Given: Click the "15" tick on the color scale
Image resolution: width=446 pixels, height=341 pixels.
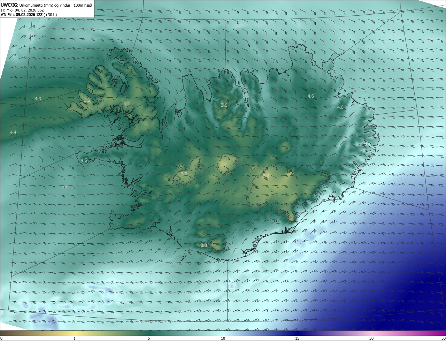Looking at the screenshot, I should click(297, 338).
